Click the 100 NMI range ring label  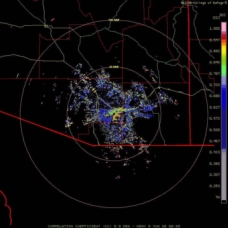click(114, 20)
